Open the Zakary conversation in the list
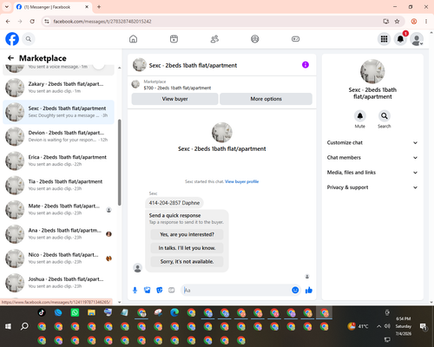Screen dimensions: 434x347 tap(58, 88)
